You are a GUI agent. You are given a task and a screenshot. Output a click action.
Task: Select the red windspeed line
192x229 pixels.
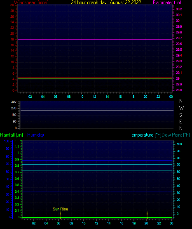(x=95, y=78)
